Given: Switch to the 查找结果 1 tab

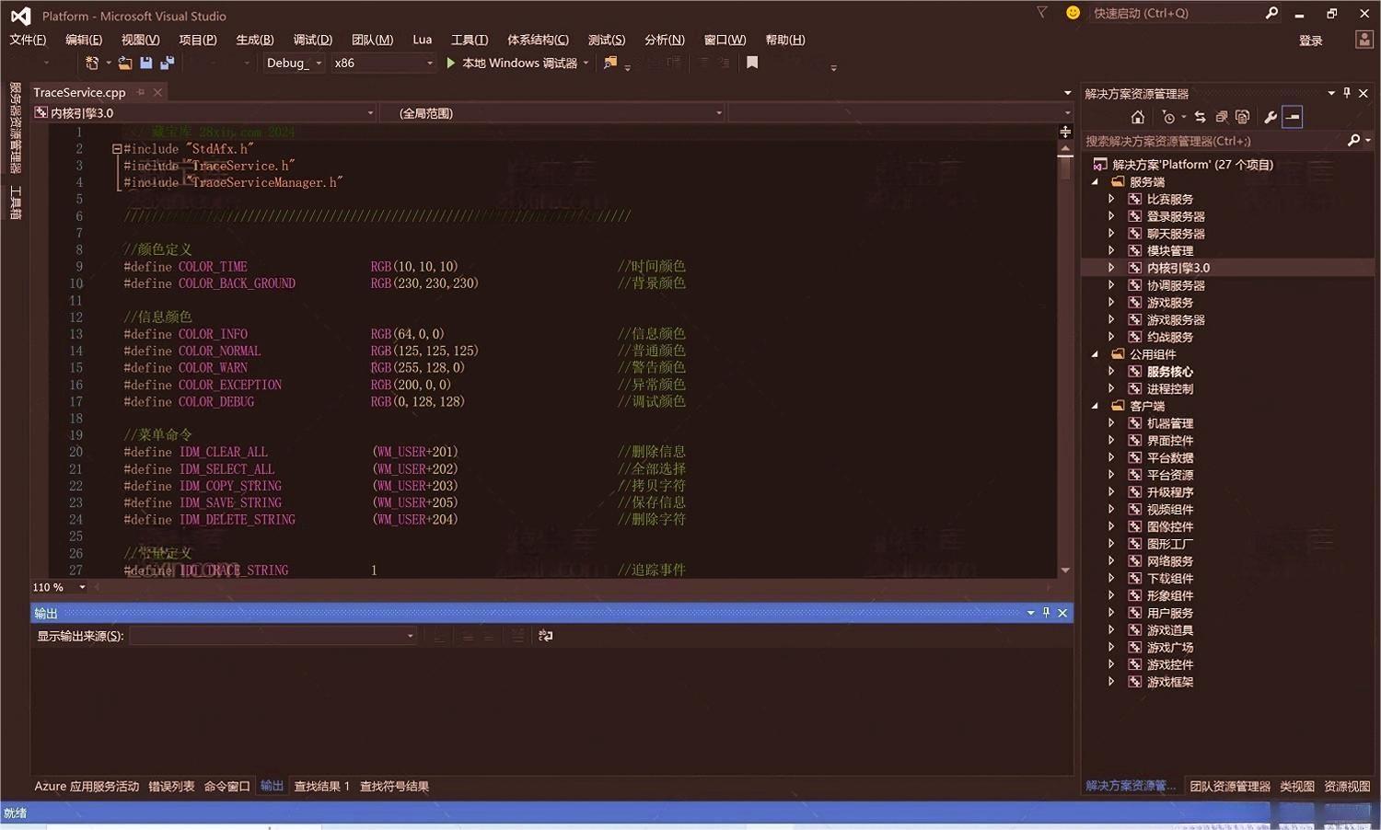Looking at the screenshot, I should click(321, 787).
